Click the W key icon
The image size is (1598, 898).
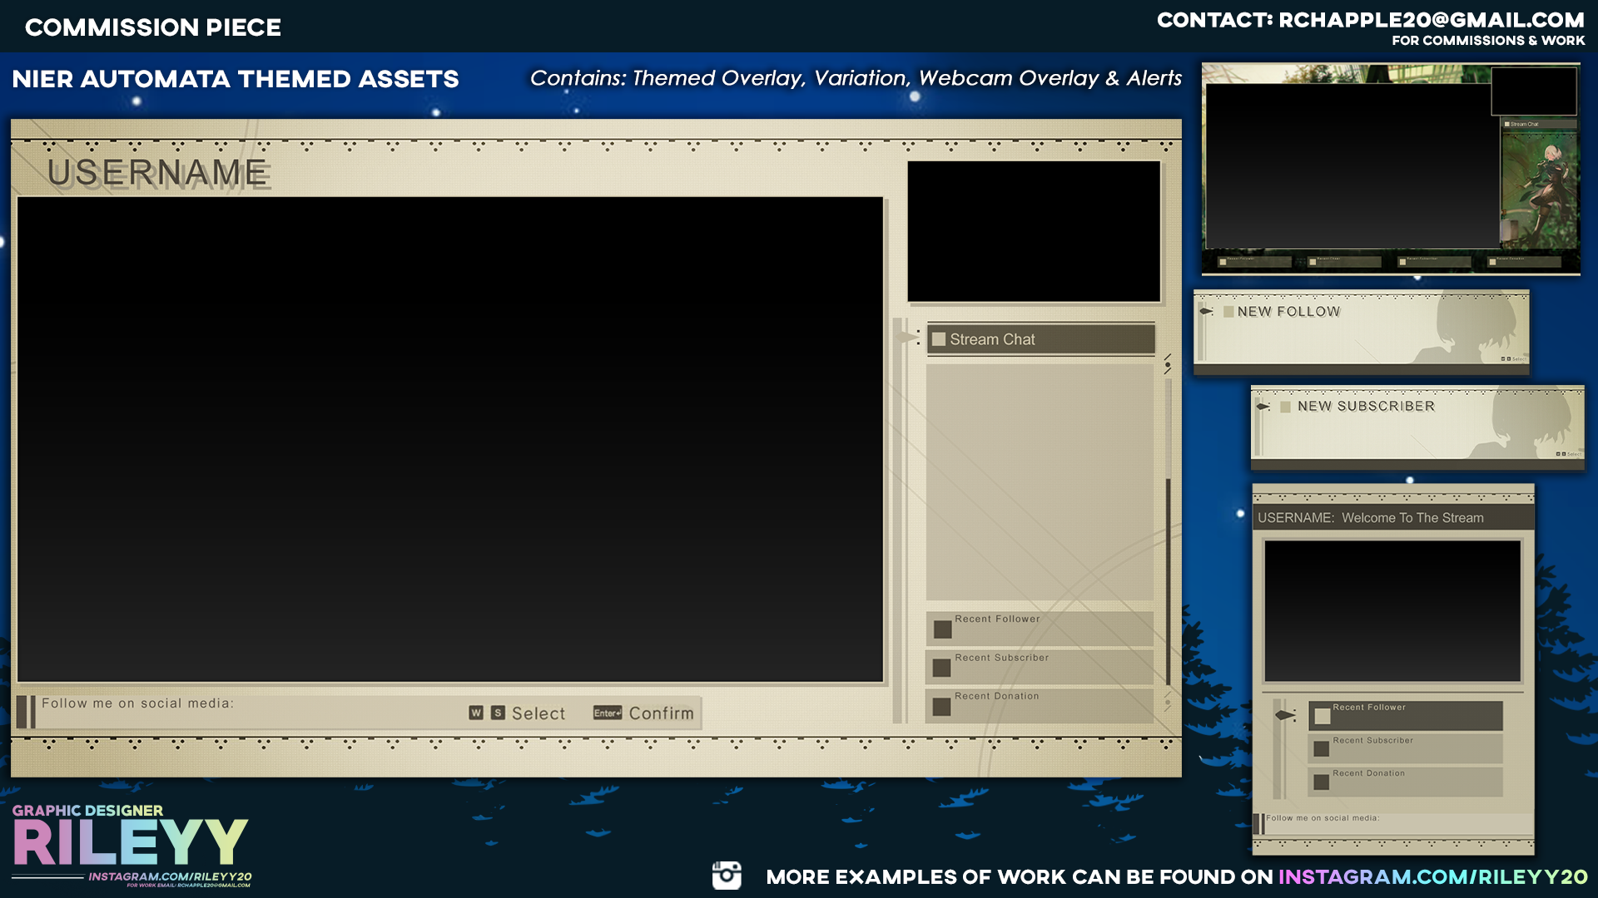click(x=476, y=713)
